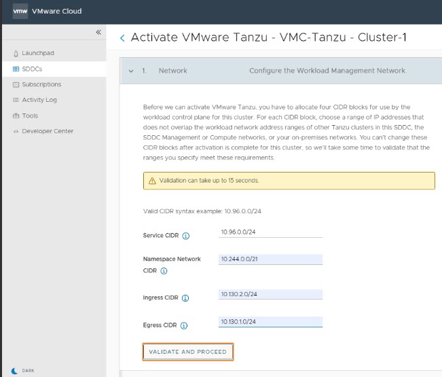This screenshot has width=442, height=377.
Task: Click the Network step title
Action: tap(173, 71)
